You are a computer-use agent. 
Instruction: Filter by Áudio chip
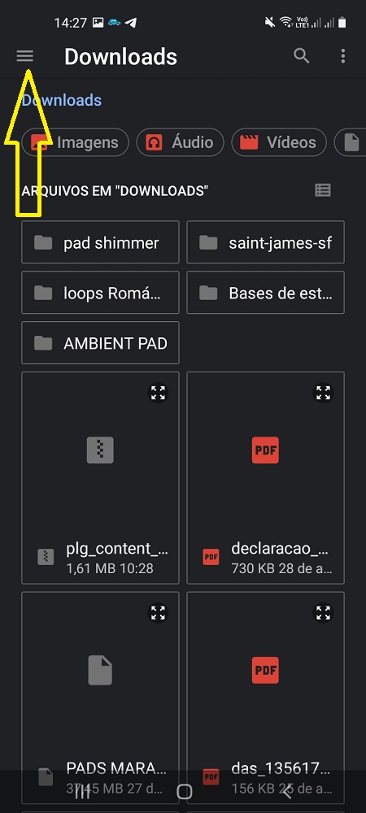tap(180, 142)
